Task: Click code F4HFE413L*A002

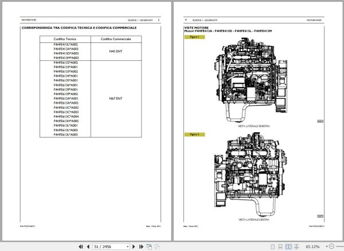Action: point(66,45)
